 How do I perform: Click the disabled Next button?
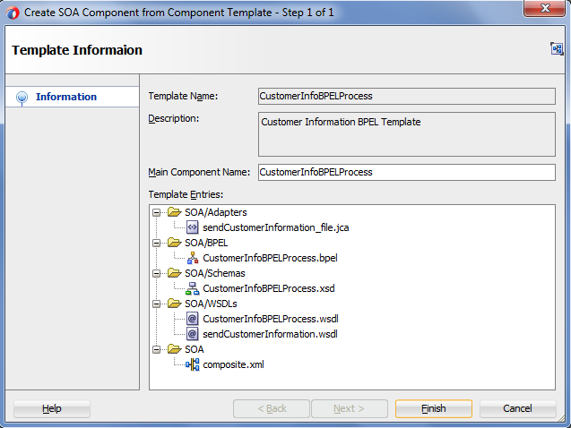coord(350,408)
